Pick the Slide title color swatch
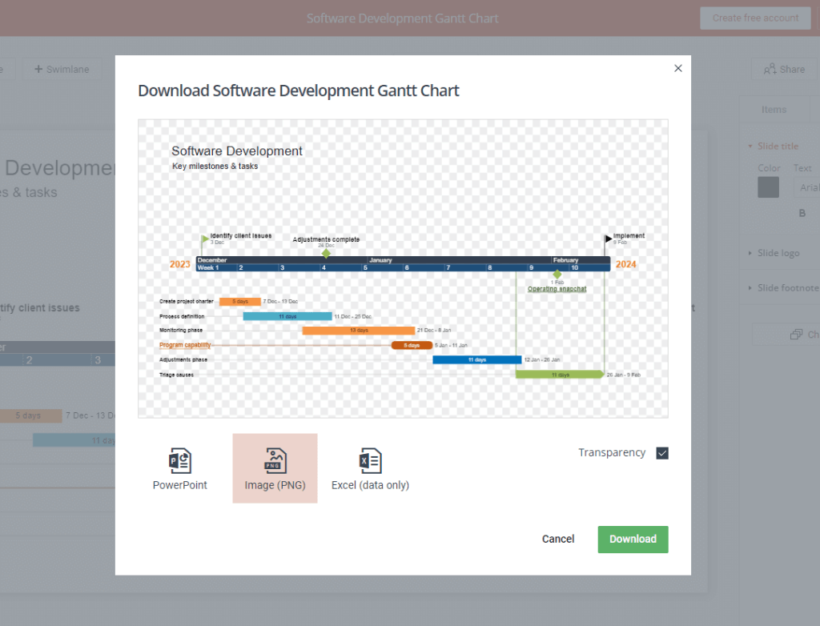 [768, 187]
